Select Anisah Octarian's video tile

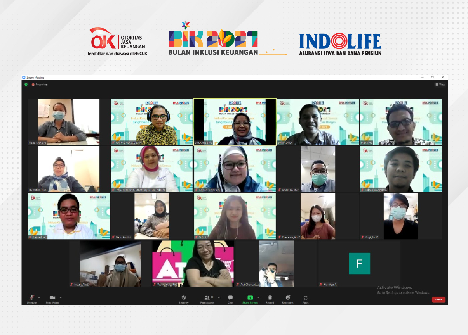point(235,169)
